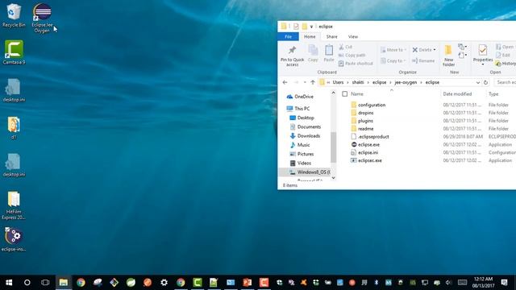Click the shakti breadcrumb in address bar
This screenshot has width=516, height=290.
pos(358,82)
